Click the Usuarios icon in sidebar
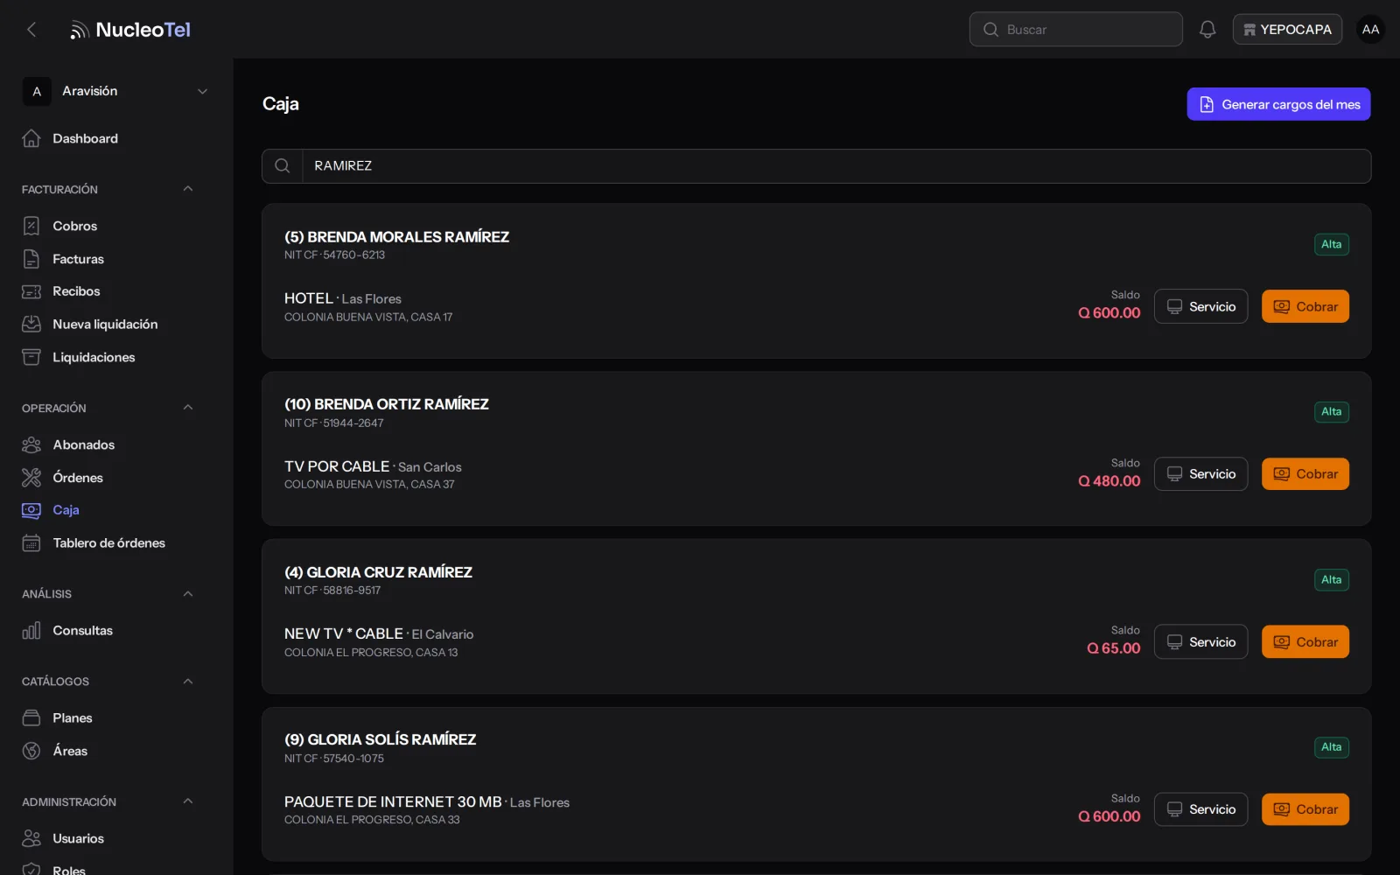This screenshot has height=875, width=1400. pyautogui.click(x=31, y=838)
